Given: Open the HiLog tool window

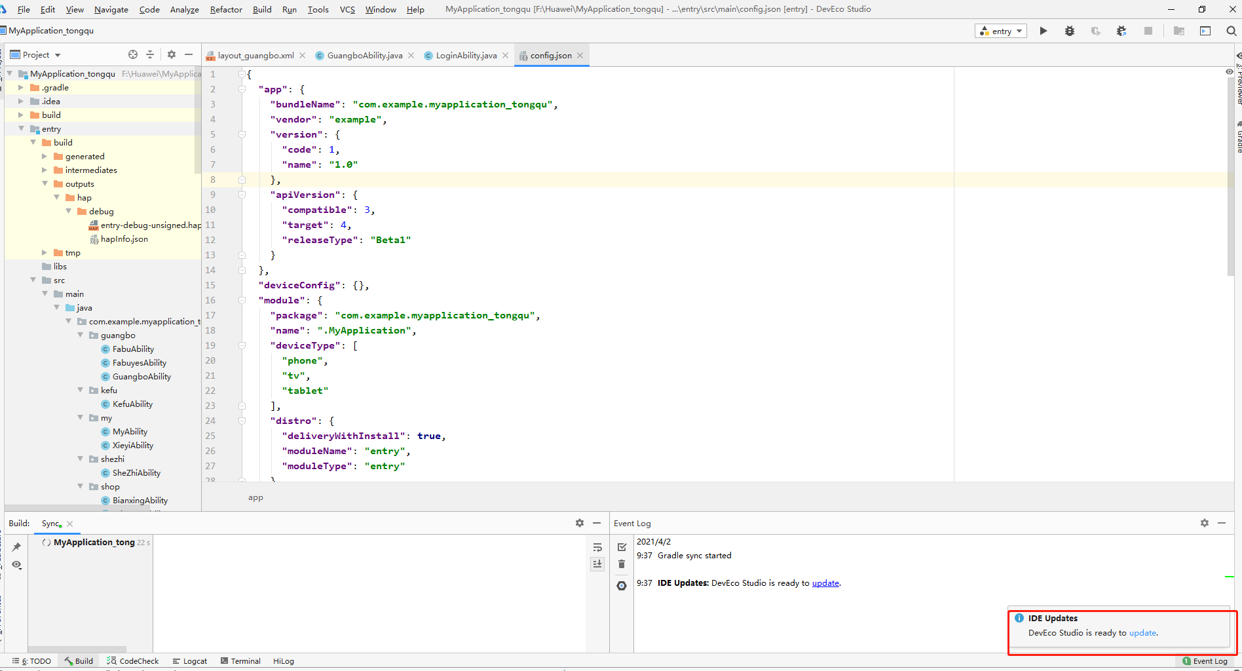Looking at the screenshot, I should [x=284, y=661].
